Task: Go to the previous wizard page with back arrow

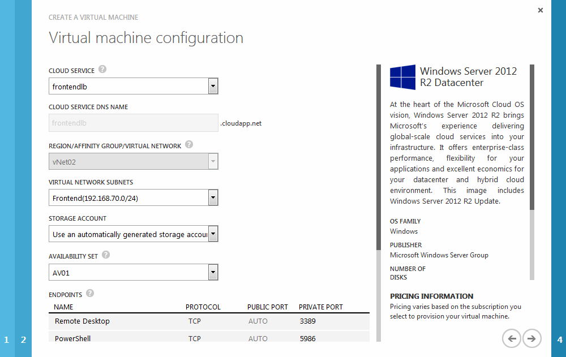Action: tap(512, 338)
